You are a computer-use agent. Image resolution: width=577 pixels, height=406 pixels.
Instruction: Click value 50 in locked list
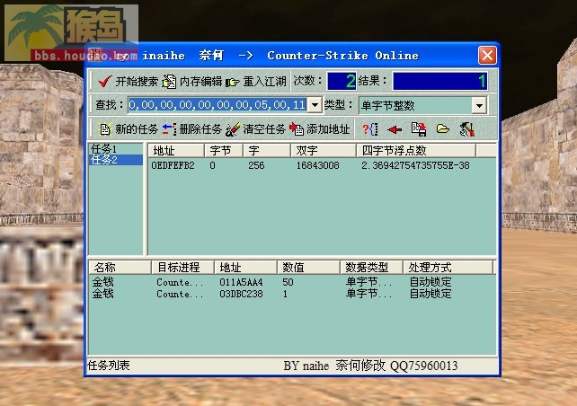pos(288,282)
